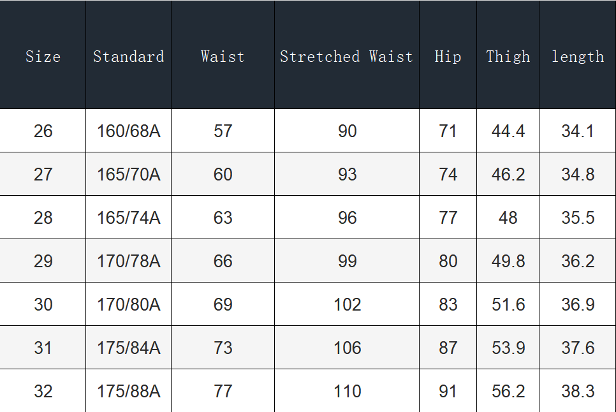Viewport: 616px width, 412px height.
Task: Click the length value 36.2
Action: (577, 261)
